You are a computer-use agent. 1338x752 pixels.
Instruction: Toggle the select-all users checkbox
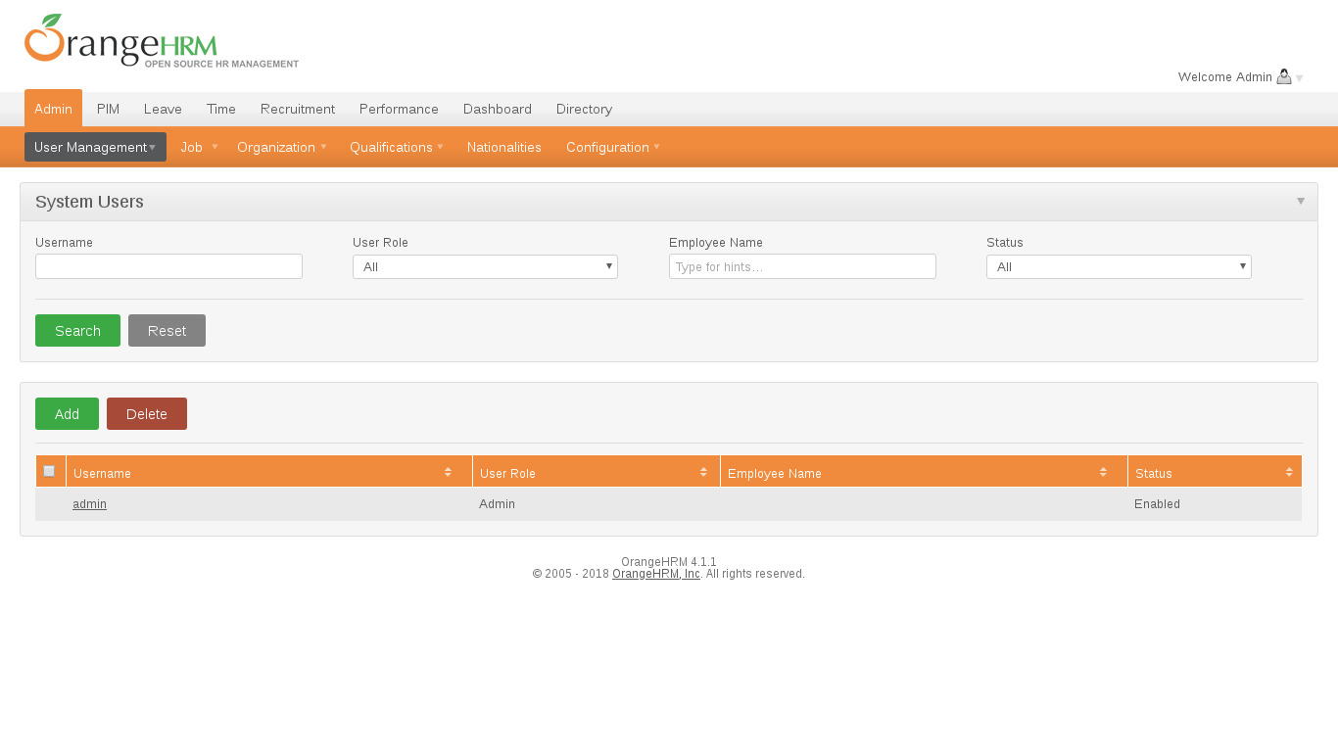(49, 471)
